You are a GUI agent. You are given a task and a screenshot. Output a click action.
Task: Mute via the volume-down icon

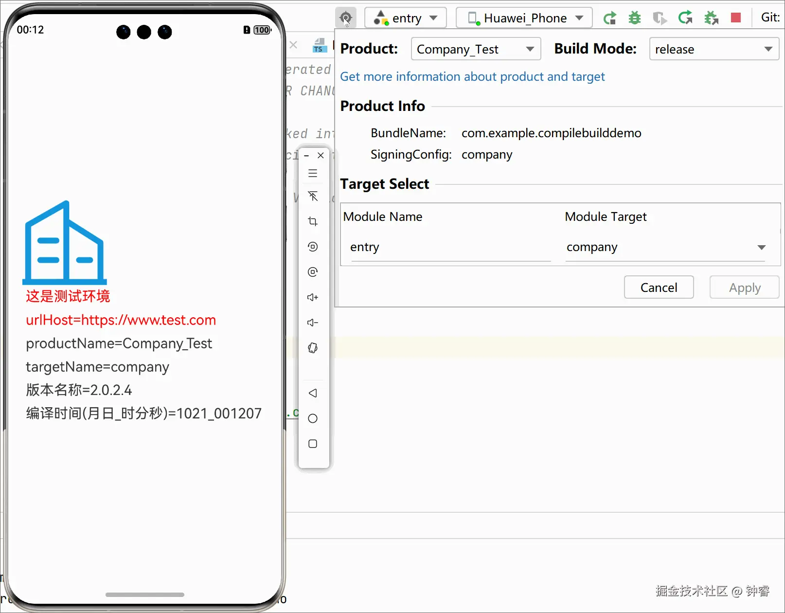[313, 323]
